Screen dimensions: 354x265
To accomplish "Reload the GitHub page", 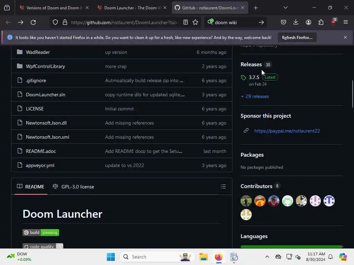I will click(33, 22).
